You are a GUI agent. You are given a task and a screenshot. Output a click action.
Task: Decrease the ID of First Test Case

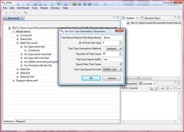(121, 44)
